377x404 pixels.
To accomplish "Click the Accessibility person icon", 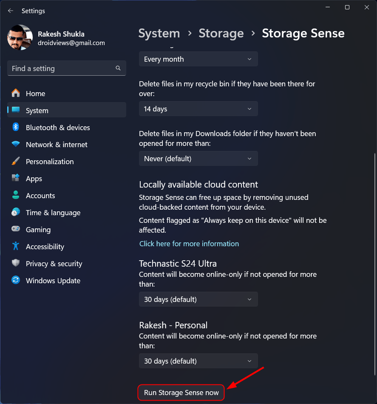I will 16,246.
